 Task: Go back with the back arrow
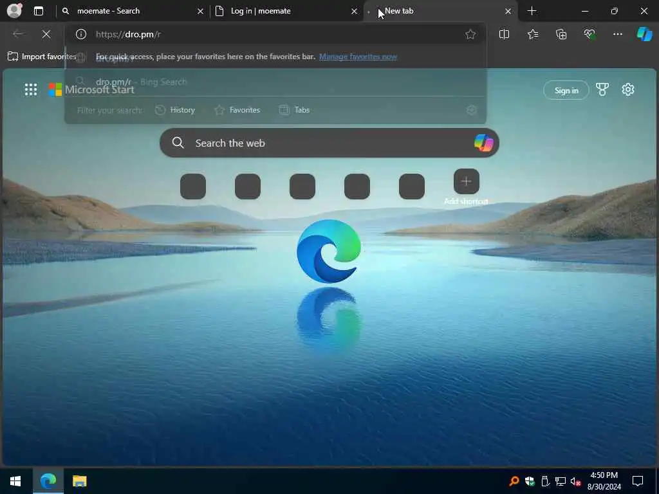click(x=17, y=34)
